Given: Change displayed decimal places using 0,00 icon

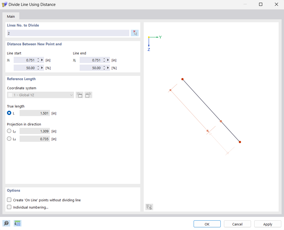Looking at the screenshot, I should (17, 223).
